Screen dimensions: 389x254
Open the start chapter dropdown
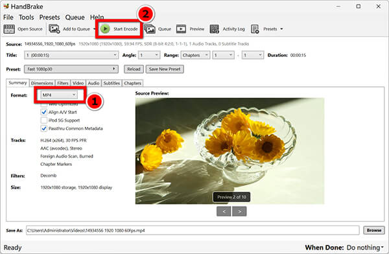[x=223, y=55]
